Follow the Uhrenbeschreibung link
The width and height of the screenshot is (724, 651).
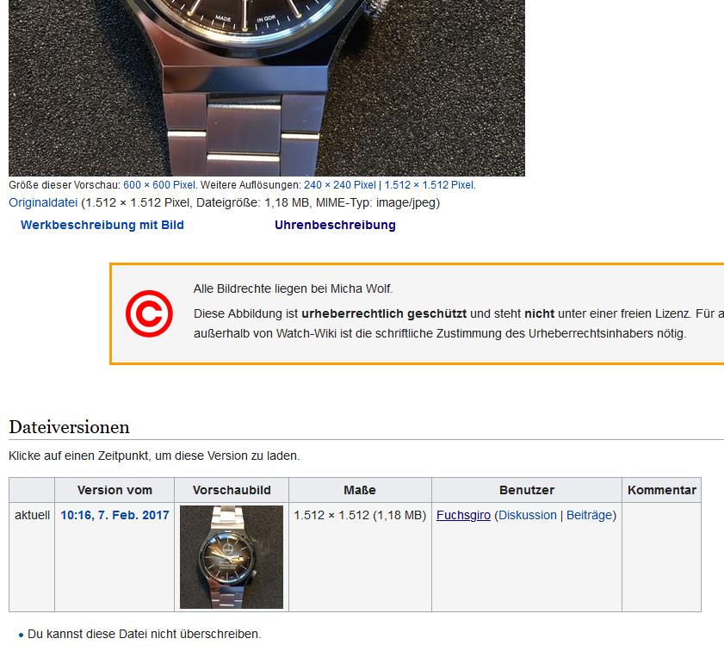(x=335, y=225)
